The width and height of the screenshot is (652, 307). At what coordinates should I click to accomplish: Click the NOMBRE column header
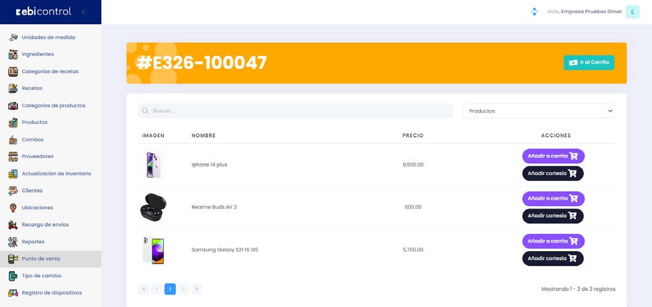point(203,136)
